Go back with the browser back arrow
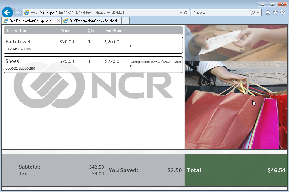The image size is (289, 192). coord(7,13)
